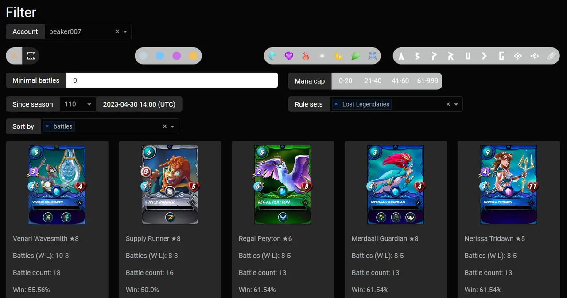Select the Life star element icon
Image resolution: width=567 pixels, height=298 pixels.
pyautogui.click(x=322, y=56)
